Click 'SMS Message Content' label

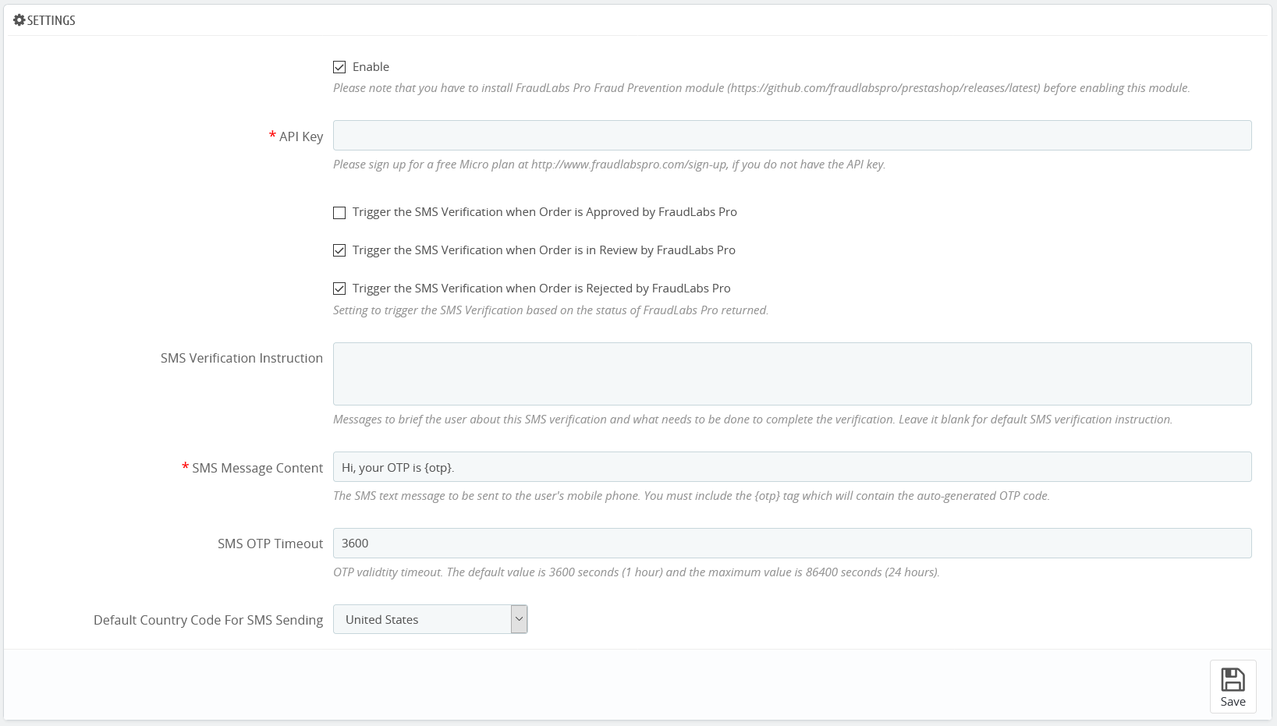click(257, 468)
